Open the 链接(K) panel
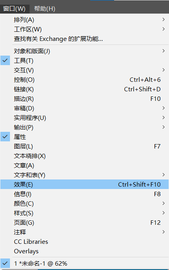The image size is (169, 270). click(x=84, y=89)
